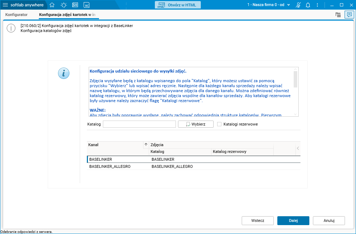The height and width of the screenshot is (234, 356).
Task: Click the BASELINKER_ALLEGRO Katalog cell
Action: click(x=180, y=166)
